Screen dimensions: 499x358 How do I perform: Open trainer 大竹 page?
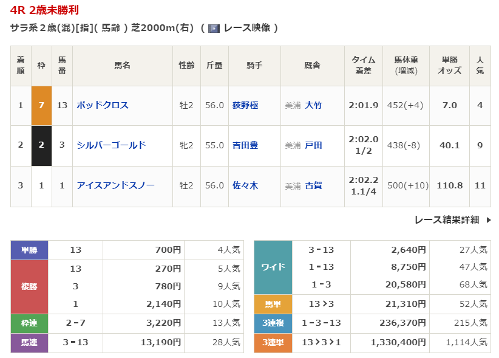click(x=313, y=105)
